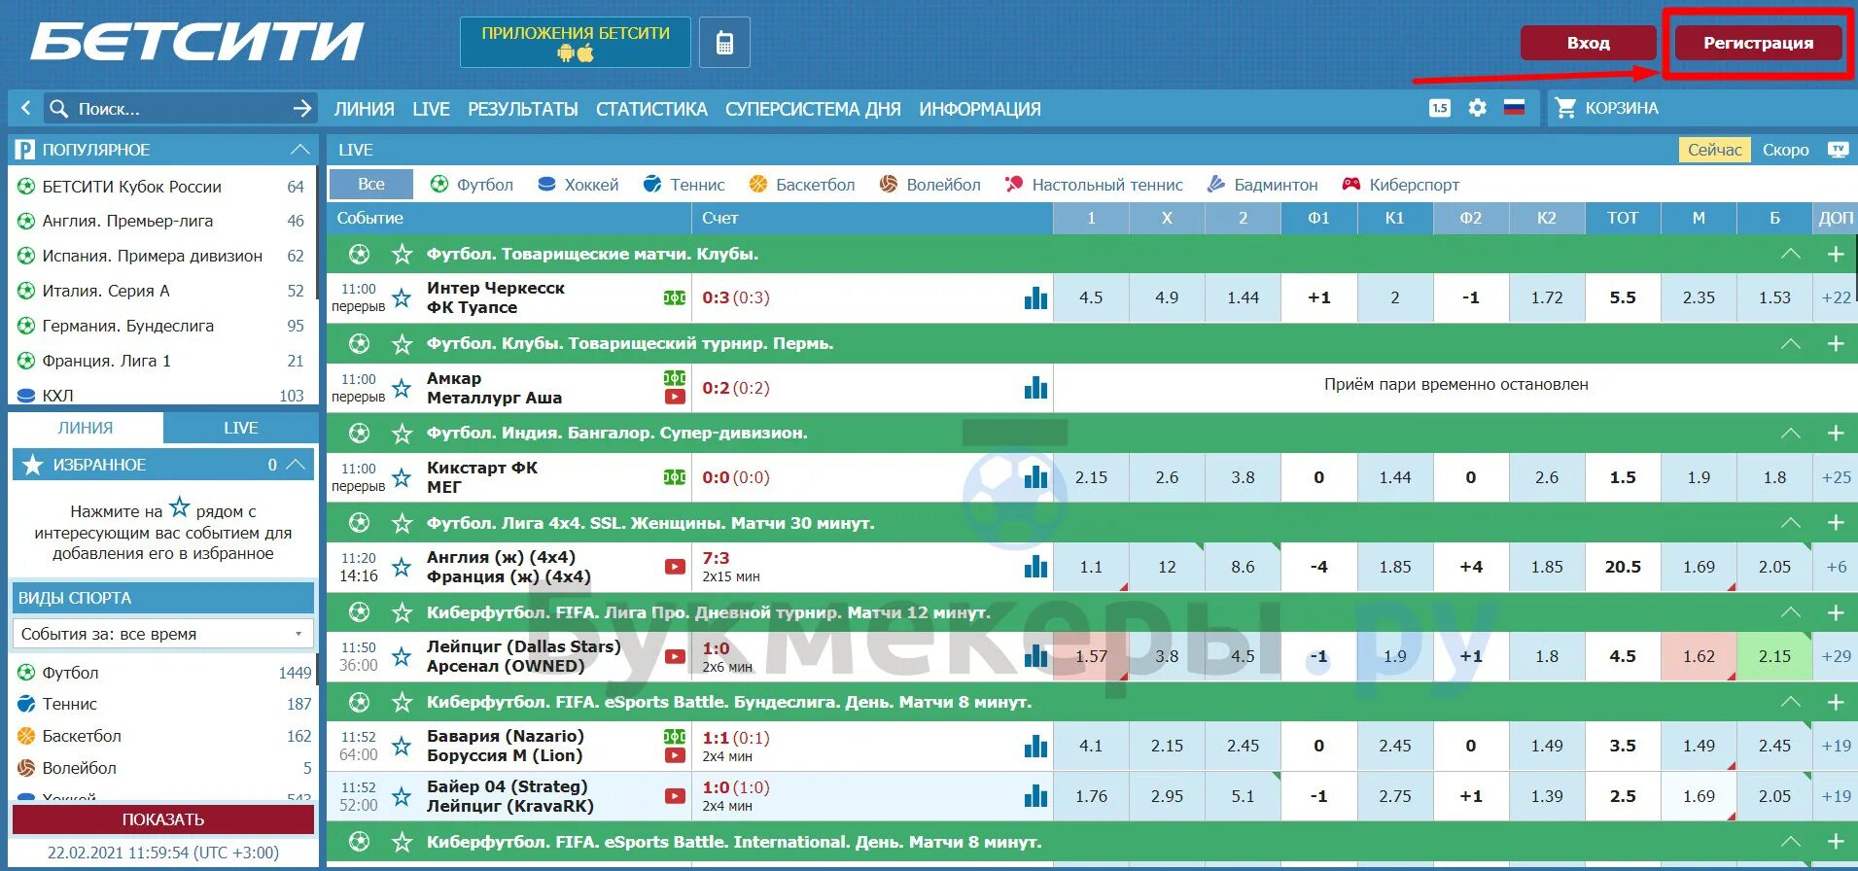Open video stream for Лейпциг (Dallas Stars) match
This screenshot has height=871, width=1858.
(x=675, y=656)
